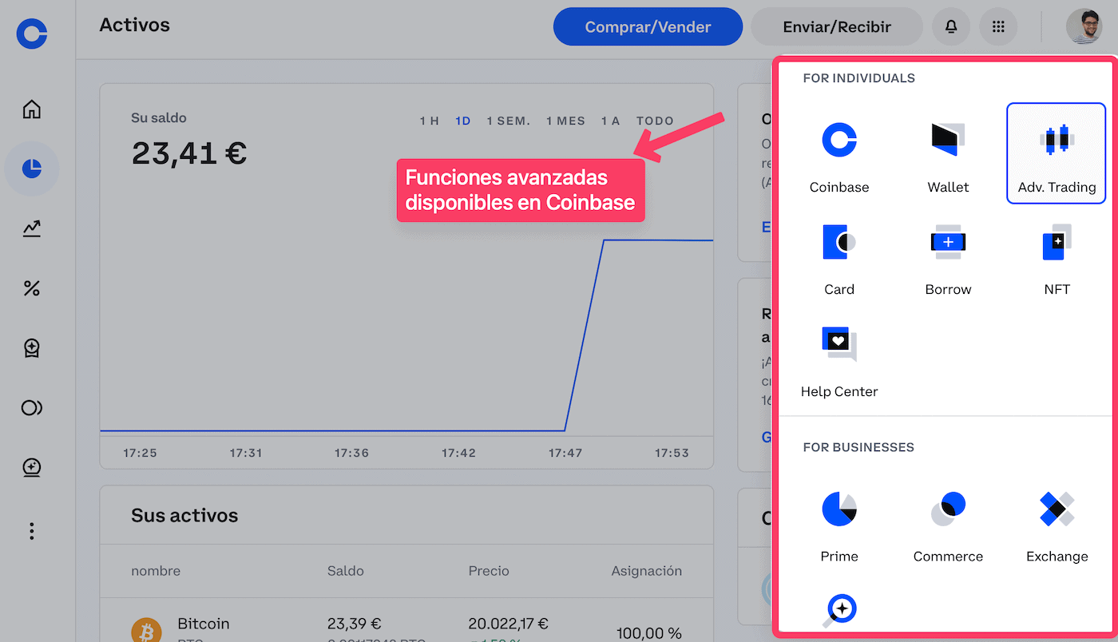1118x642 pixels.
Task: Open Adv. Trading app
Action: click(x=1057, y=153)
